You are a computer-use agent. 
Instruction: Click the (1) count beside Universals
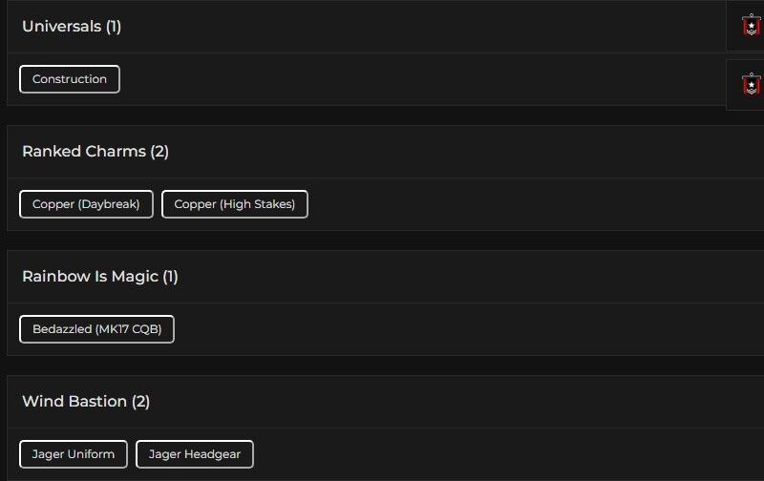click(x=114, y=27)
